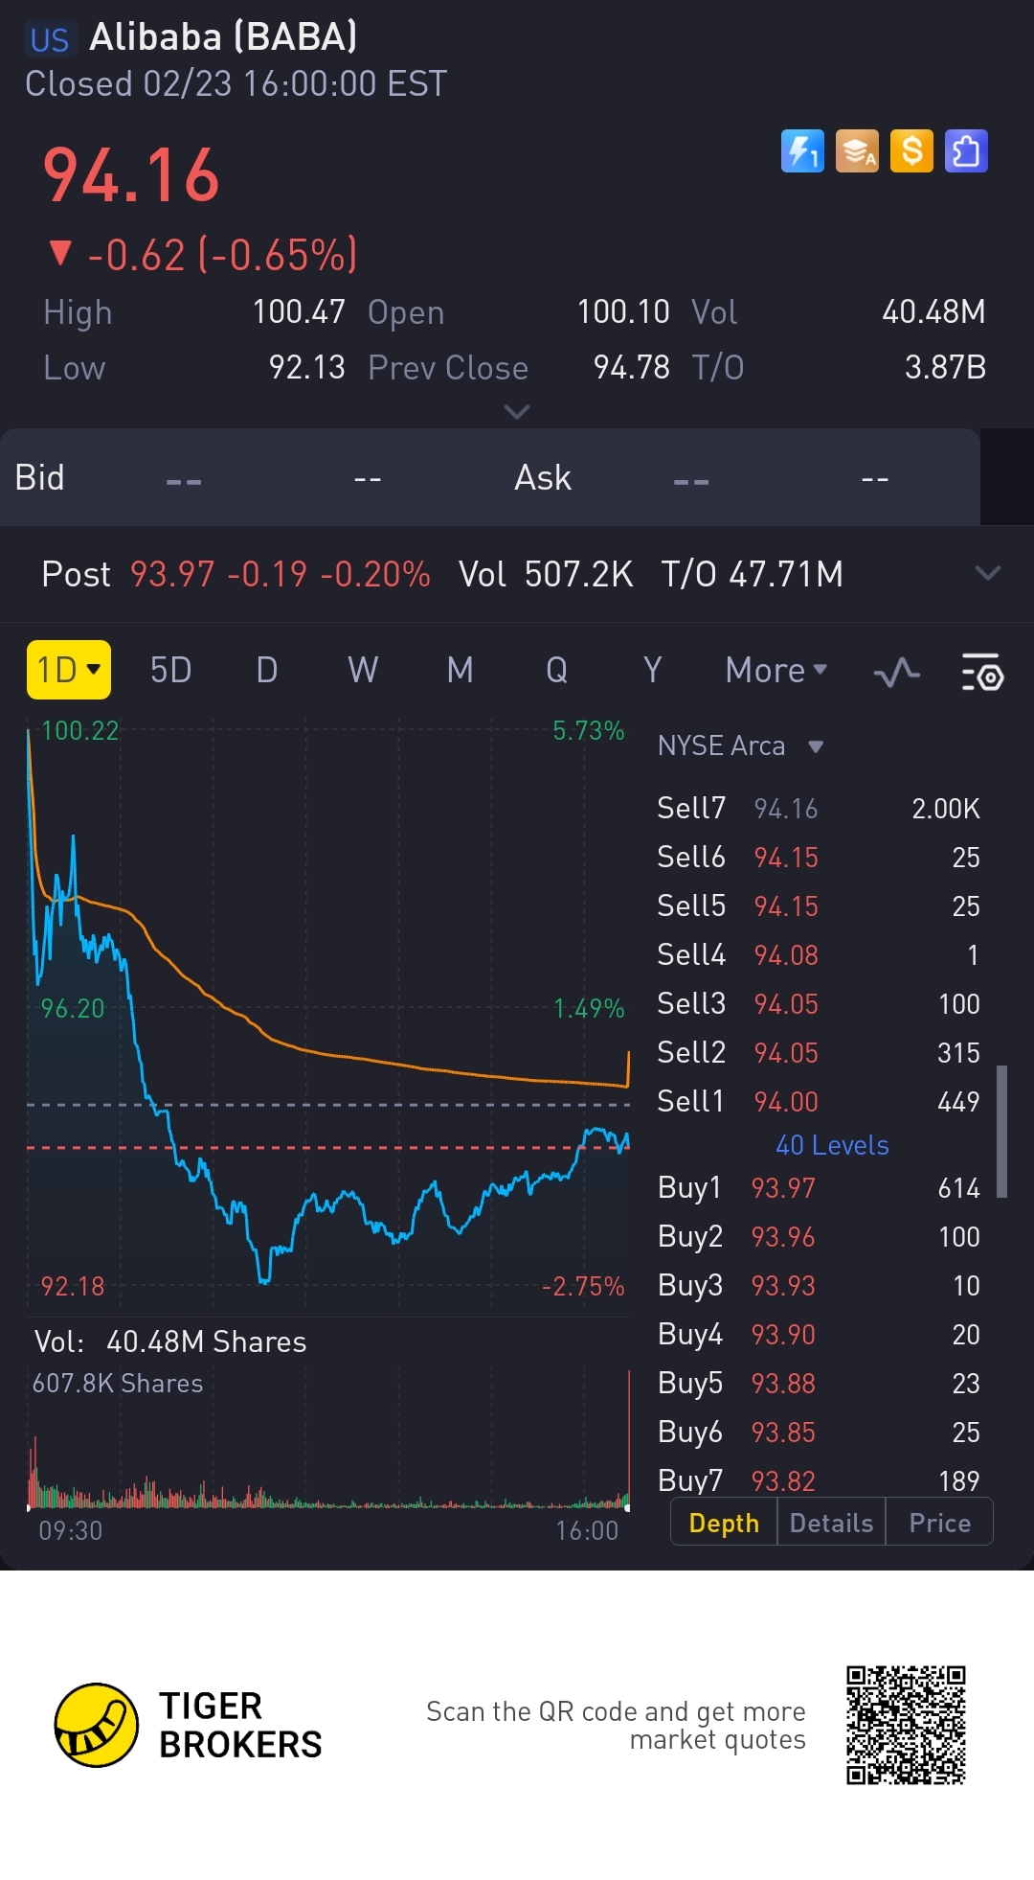
Task: Tap the High 100.47 value
Action: (299, 311)
